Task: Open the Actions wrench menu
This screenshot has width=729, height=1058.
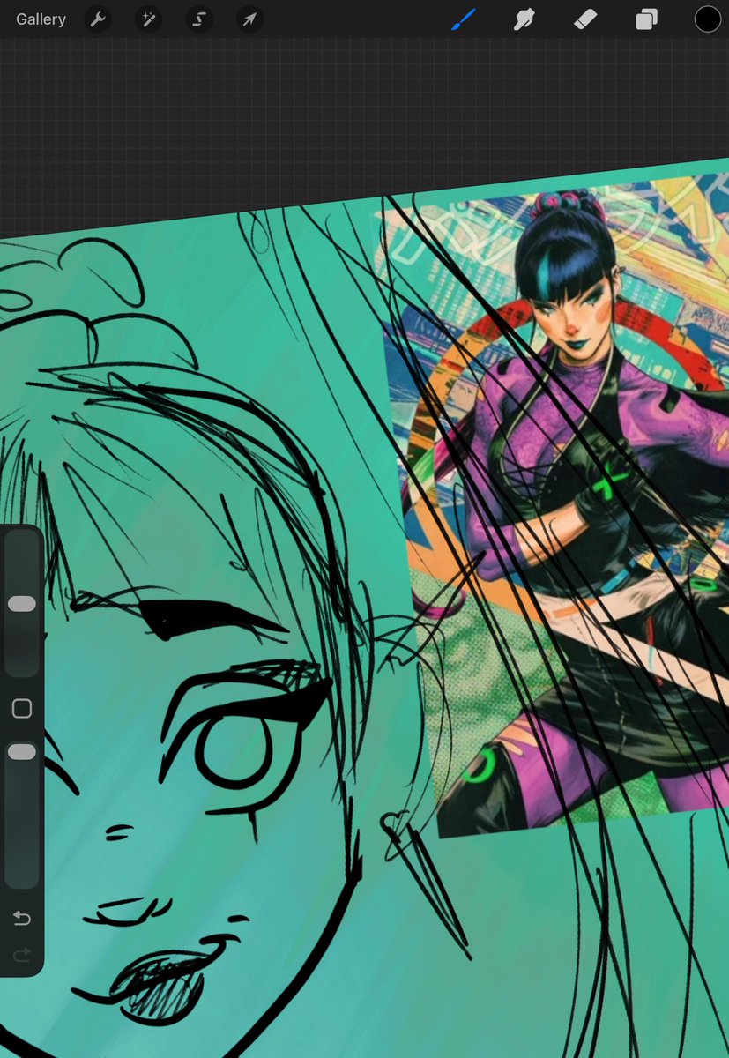Action: pyautogui.click(x=98, y=19)
